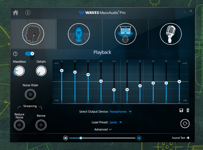
Task: Click the high volume speaker icon
Action: click(x=139, y=138)
